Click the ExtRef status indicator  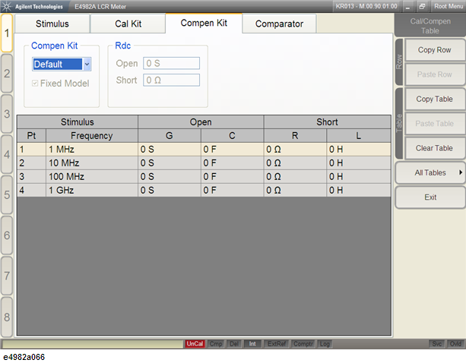pos(277,344)
